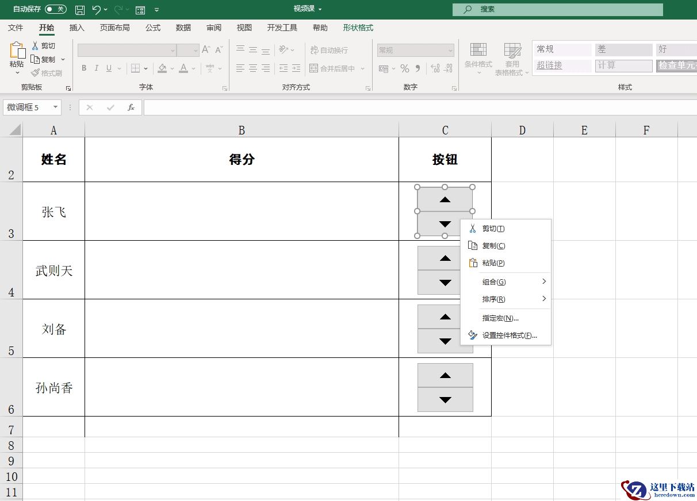This screenshot has width=697, height=501.
Task: Choose 剪切(T) from context menu
Action: pyautogui.click(x=506, y=229)
